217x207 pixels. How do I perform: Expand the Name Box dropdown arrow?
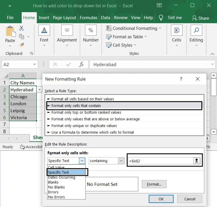(x=35, y=65)
